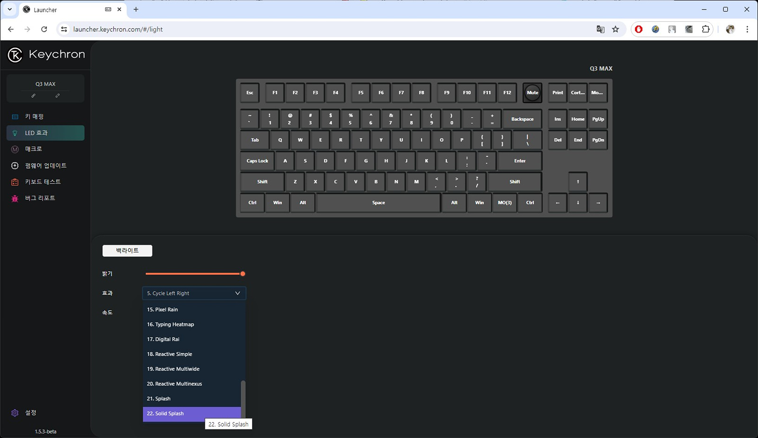Click the 설정 settings gear icon
758x438 pixels.
15,413
